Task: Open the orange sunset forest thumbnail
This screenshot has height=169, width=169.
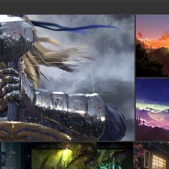Action: [153, 46]
